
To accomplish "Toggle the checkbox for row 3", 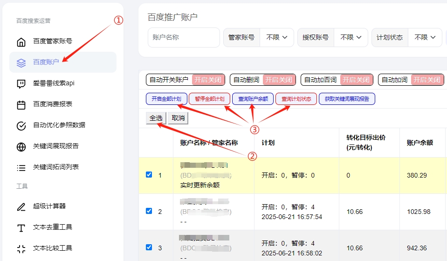I will (149, 247).
